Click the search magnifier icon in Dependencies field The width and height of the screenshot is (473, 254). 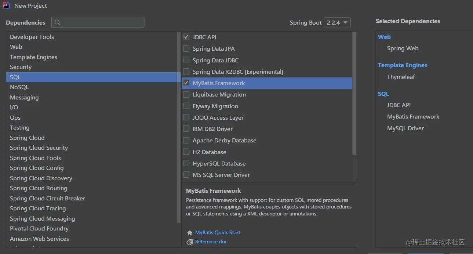(58, 22)
